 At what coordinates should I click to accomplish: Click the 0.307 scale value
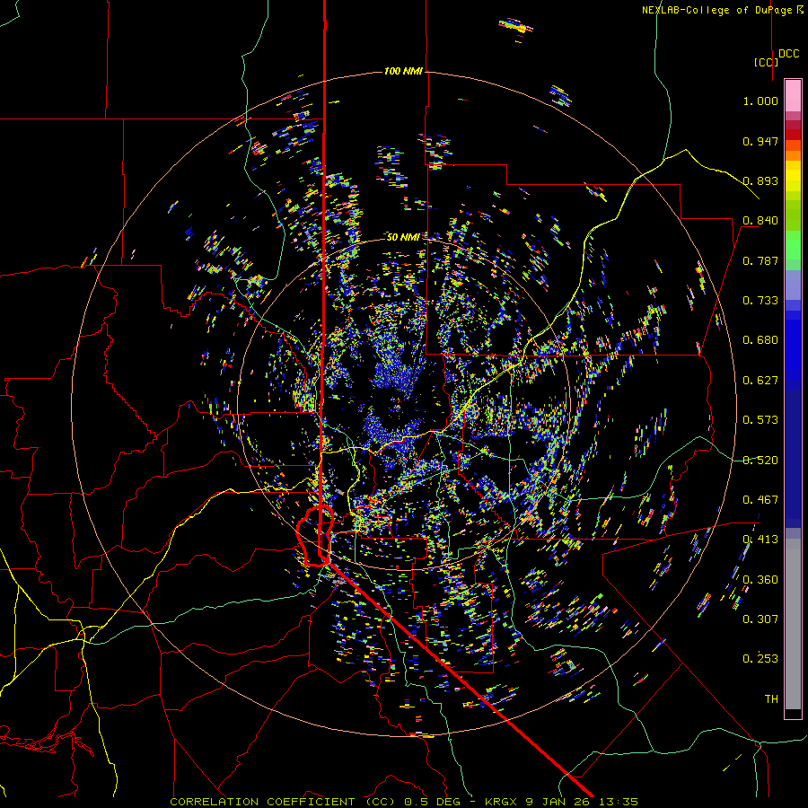pos(760,619)
